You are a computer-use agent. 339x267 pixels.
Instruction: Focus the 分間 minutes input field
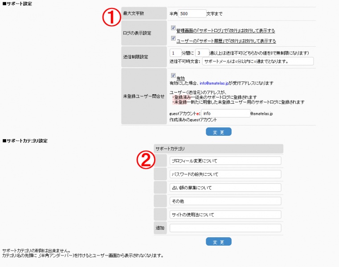176,53
